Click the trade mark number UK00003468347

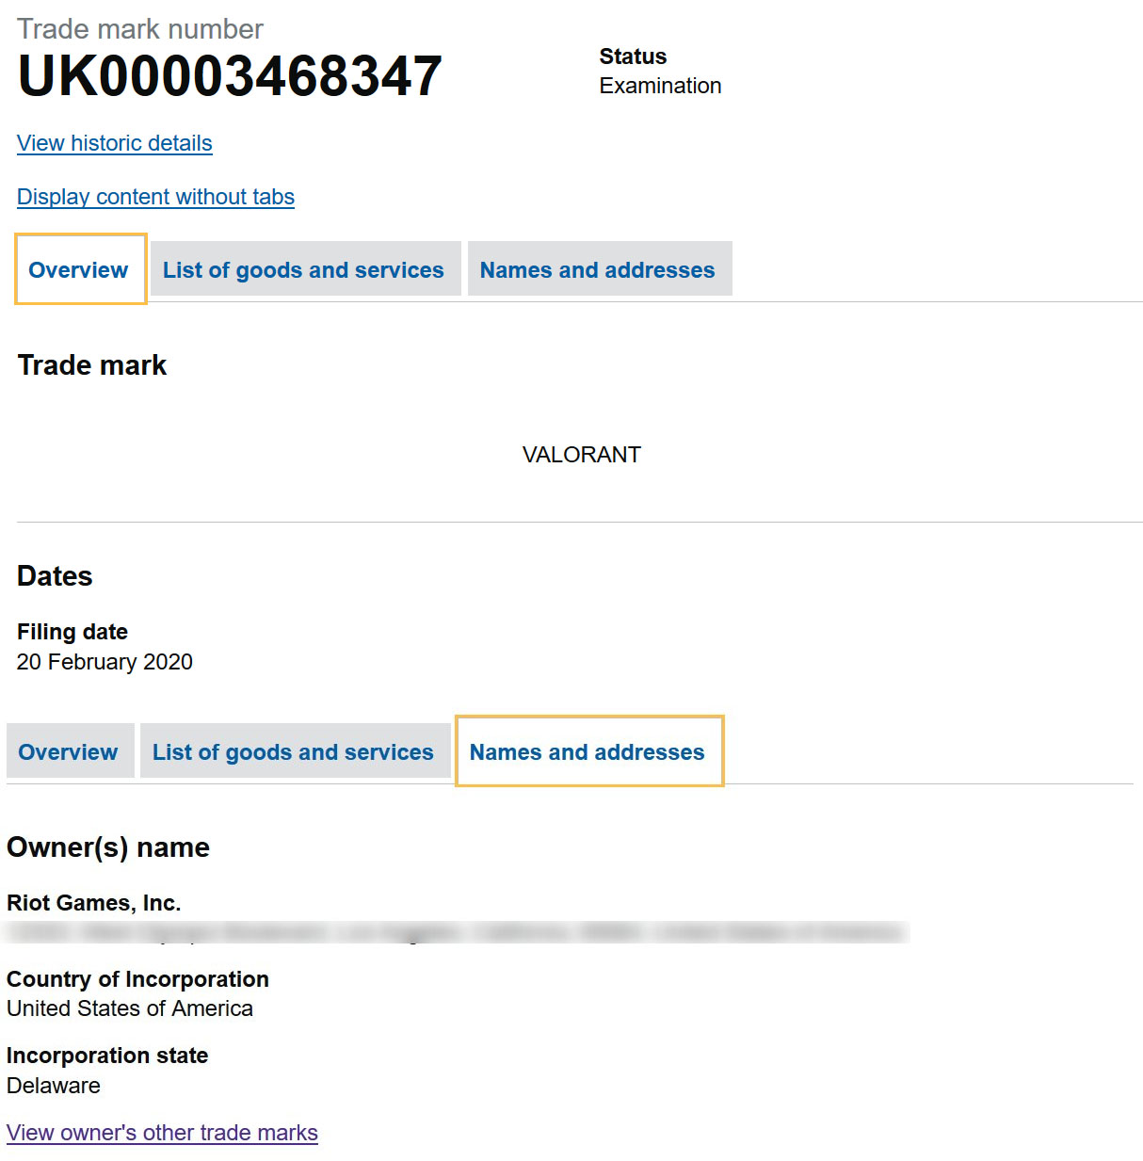(230, 77)
